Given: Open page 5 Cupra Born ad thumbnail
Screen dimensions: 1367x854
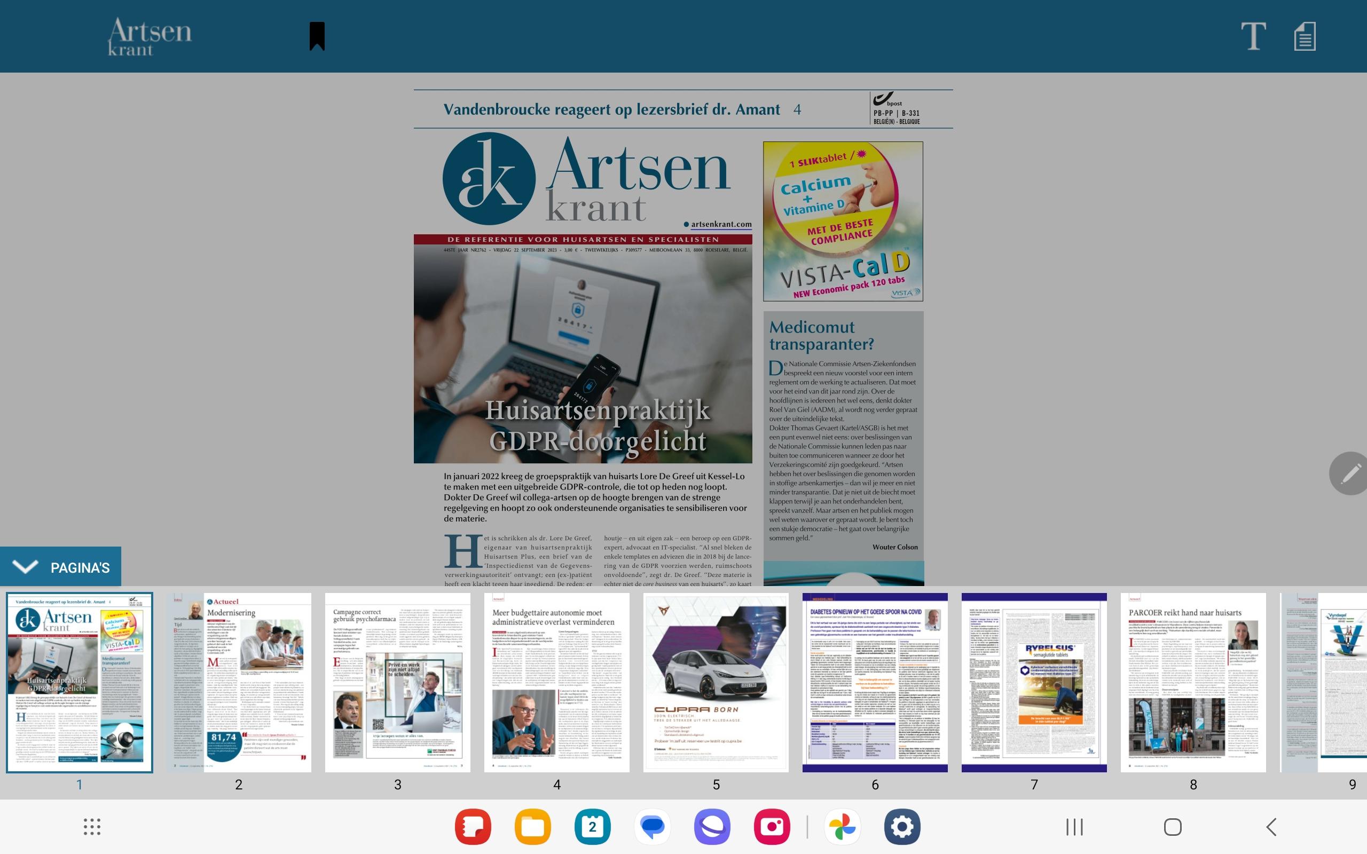Looking at the screenshot, I should (716, 682).
